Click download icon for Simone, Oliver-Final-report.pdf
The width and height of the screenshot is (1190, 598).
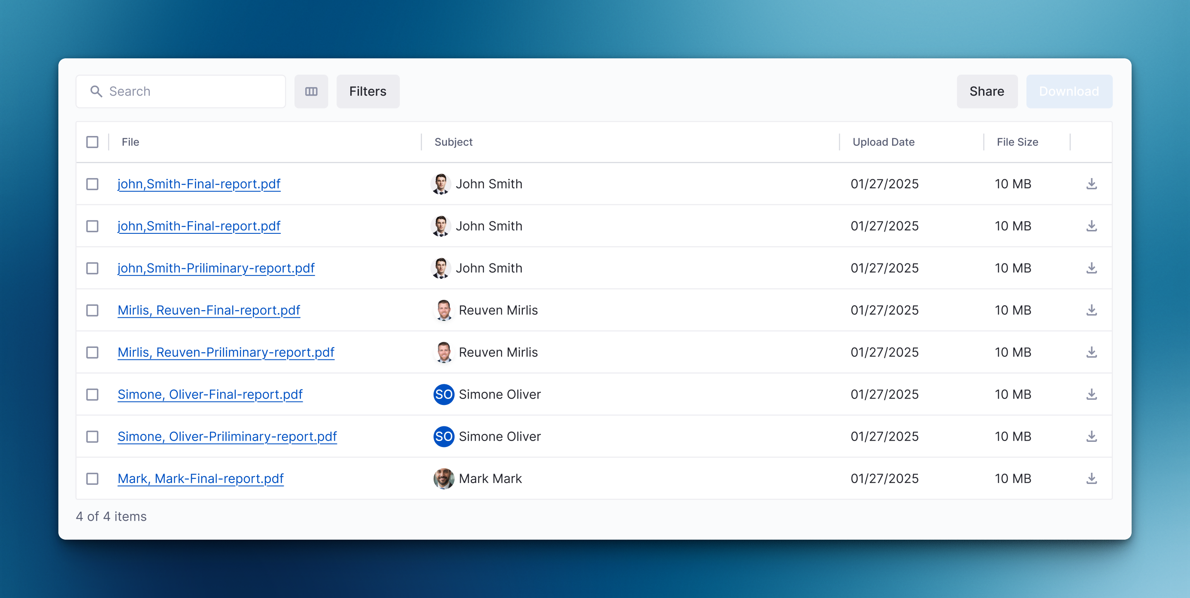(1091, 394)
